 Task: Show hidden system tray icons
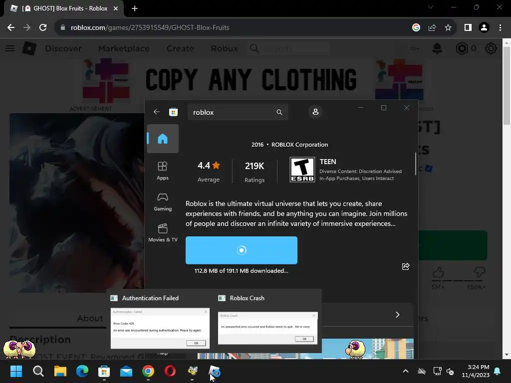pyautogui.click(x=405, y=371)
